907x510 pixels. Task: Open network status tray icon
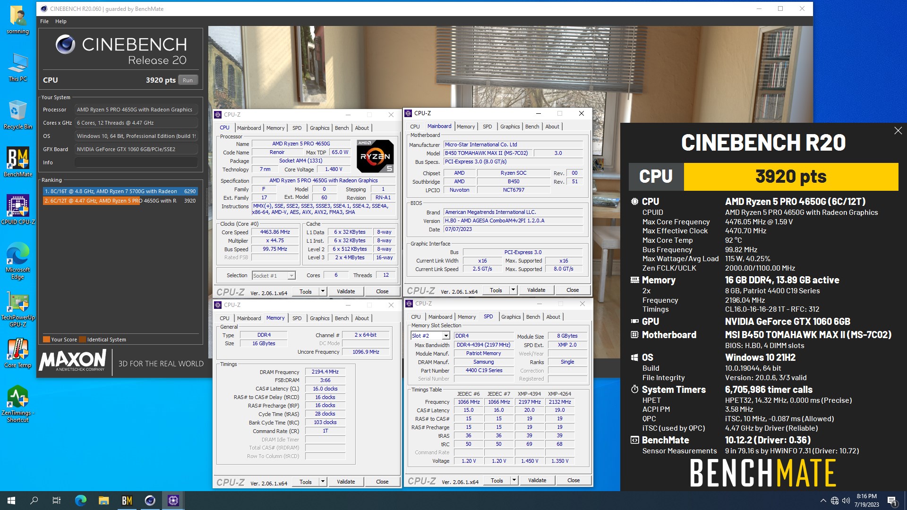point(835,501)
